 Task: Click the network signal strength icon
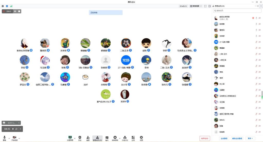tap(11, 6)
